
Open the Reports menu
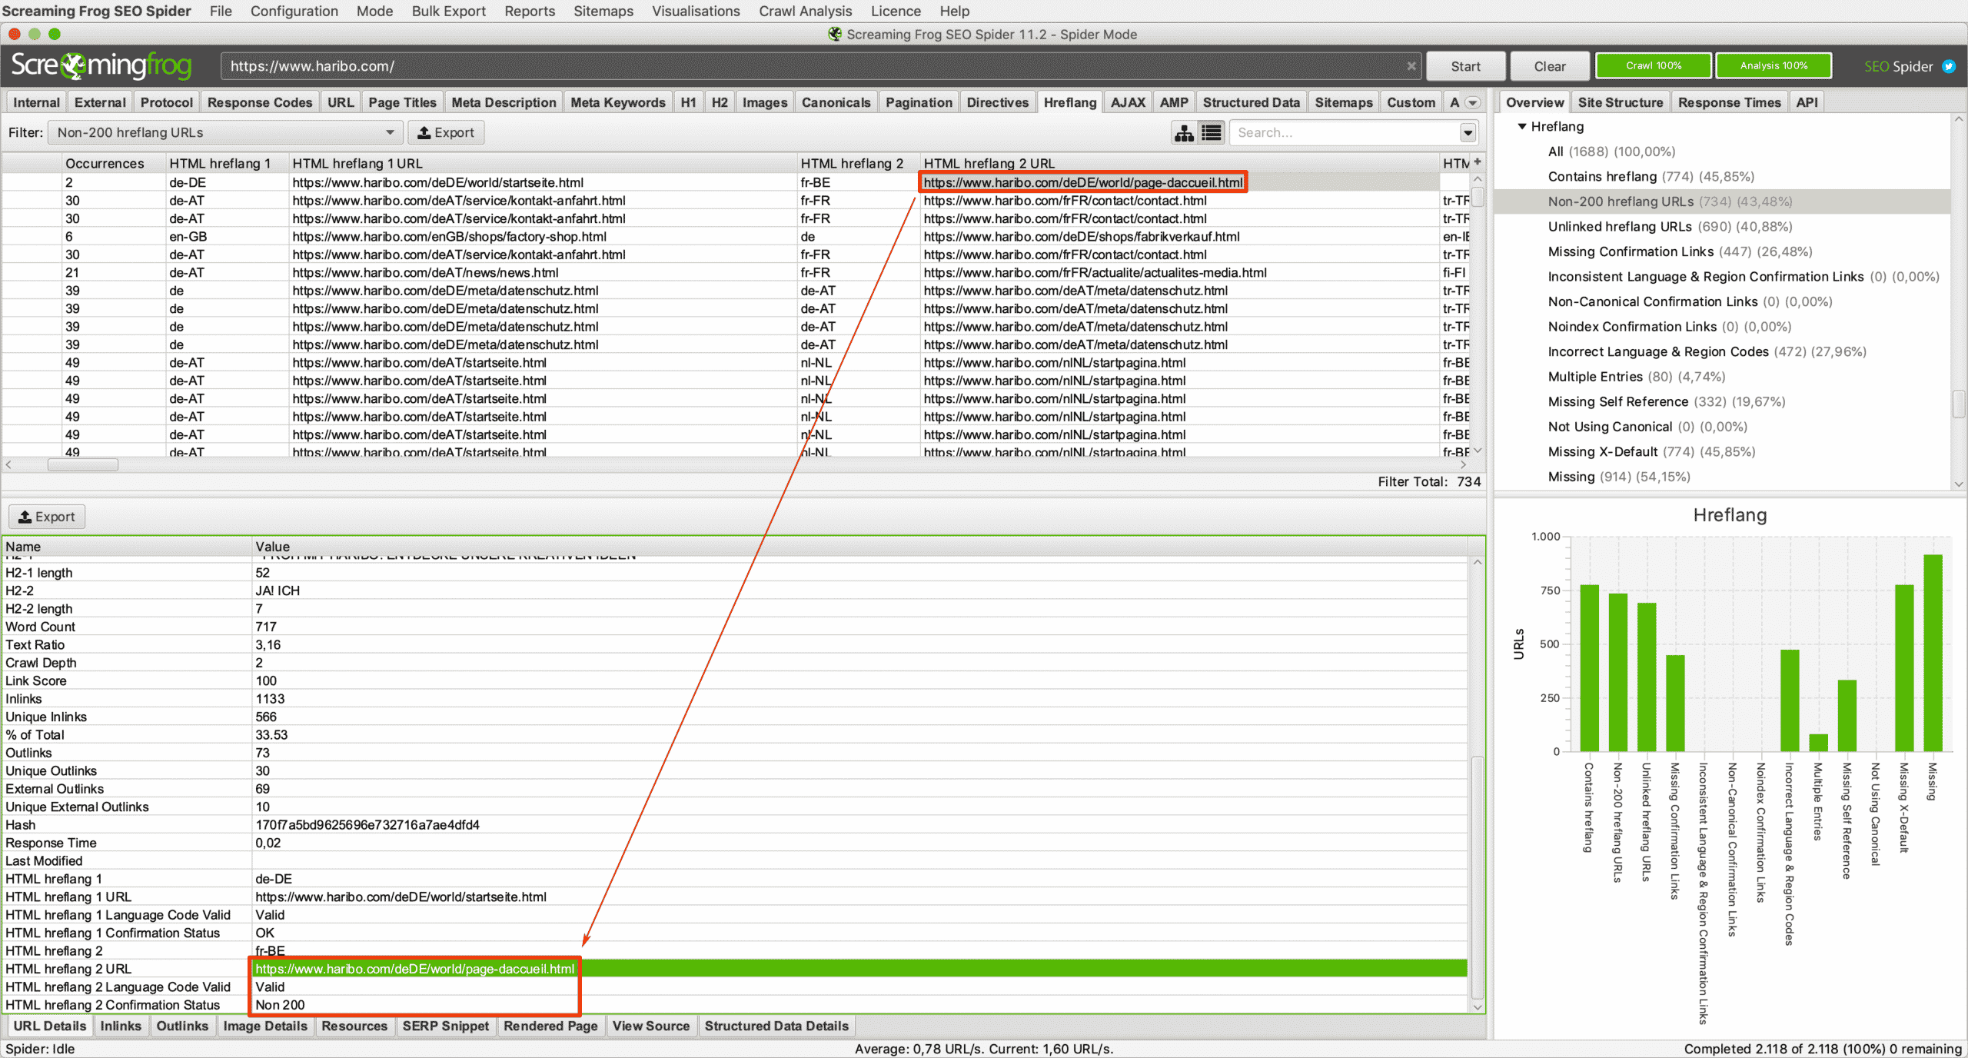pos(530,12)
